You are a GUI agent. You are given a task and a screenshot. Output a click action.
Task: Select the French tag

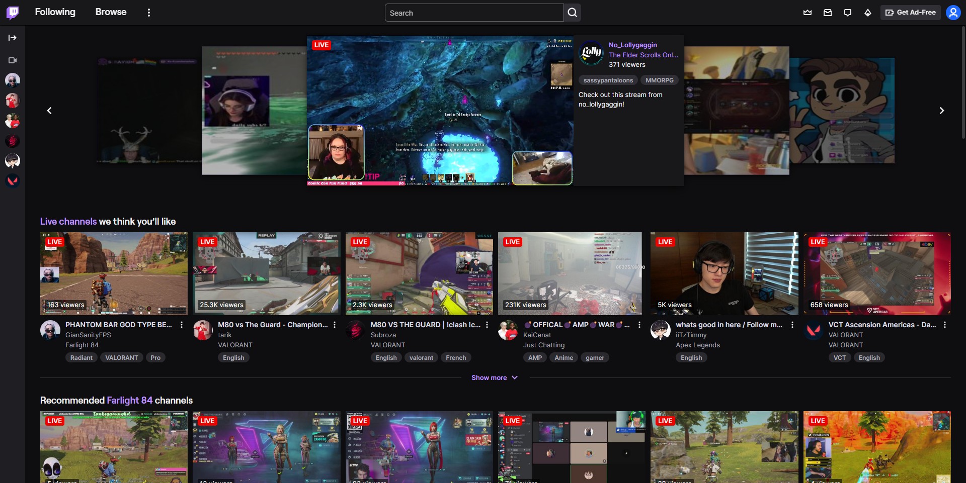click(456, 358)
